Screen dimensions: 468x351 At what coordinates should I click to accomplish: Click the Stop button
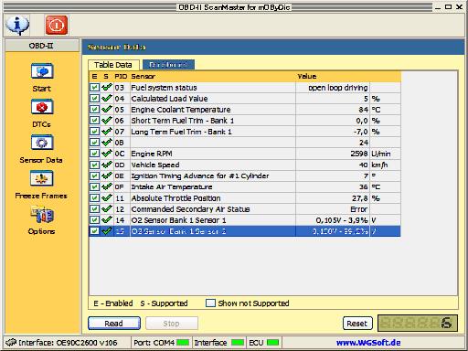click(x=172, y=324)
